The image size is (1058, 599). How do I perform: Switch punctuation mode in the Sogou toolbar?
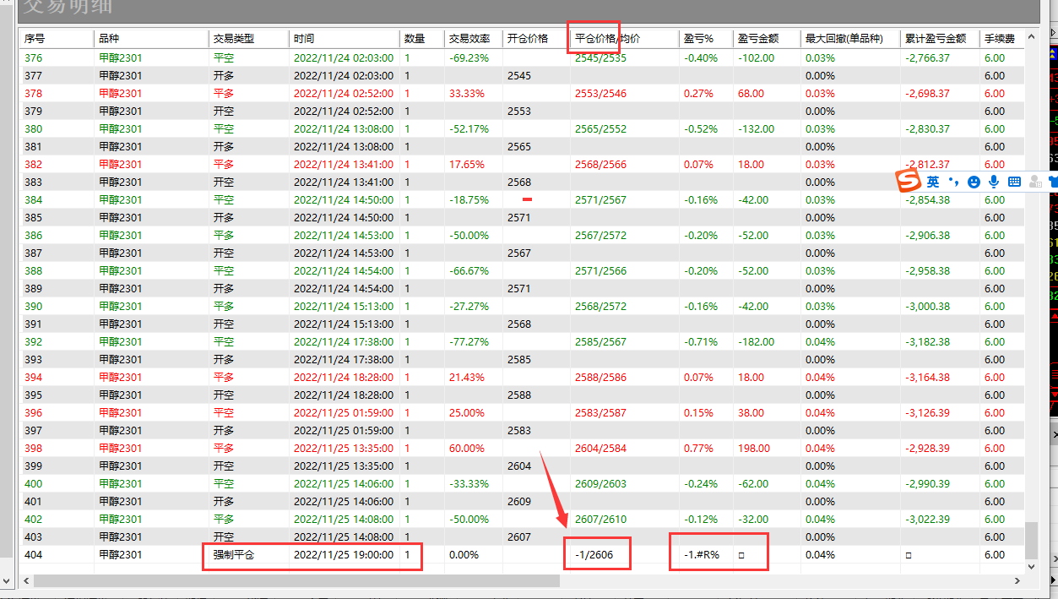pos(954,182)
